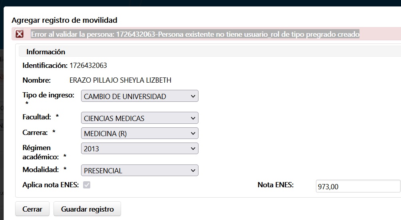Screen dimensions: 401x220
Task: Click the chevron arrow of the 2013 select
Action: click(x=193, y=149)
